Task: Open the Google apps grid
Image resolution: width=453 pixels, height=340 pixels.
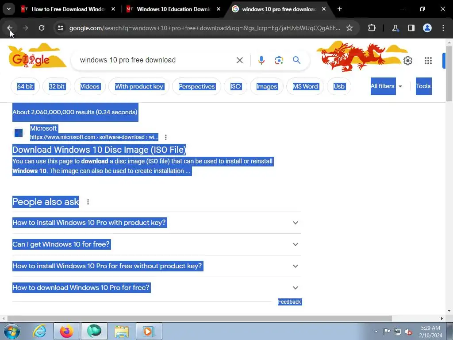Action: 428,61
